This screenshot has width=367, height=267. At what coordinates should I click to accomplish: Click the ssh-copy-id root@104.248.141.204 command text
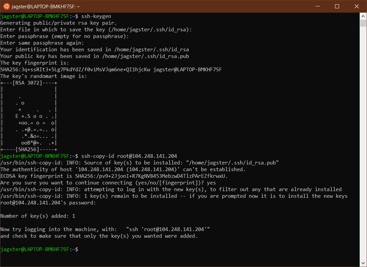tap(129, 156)
